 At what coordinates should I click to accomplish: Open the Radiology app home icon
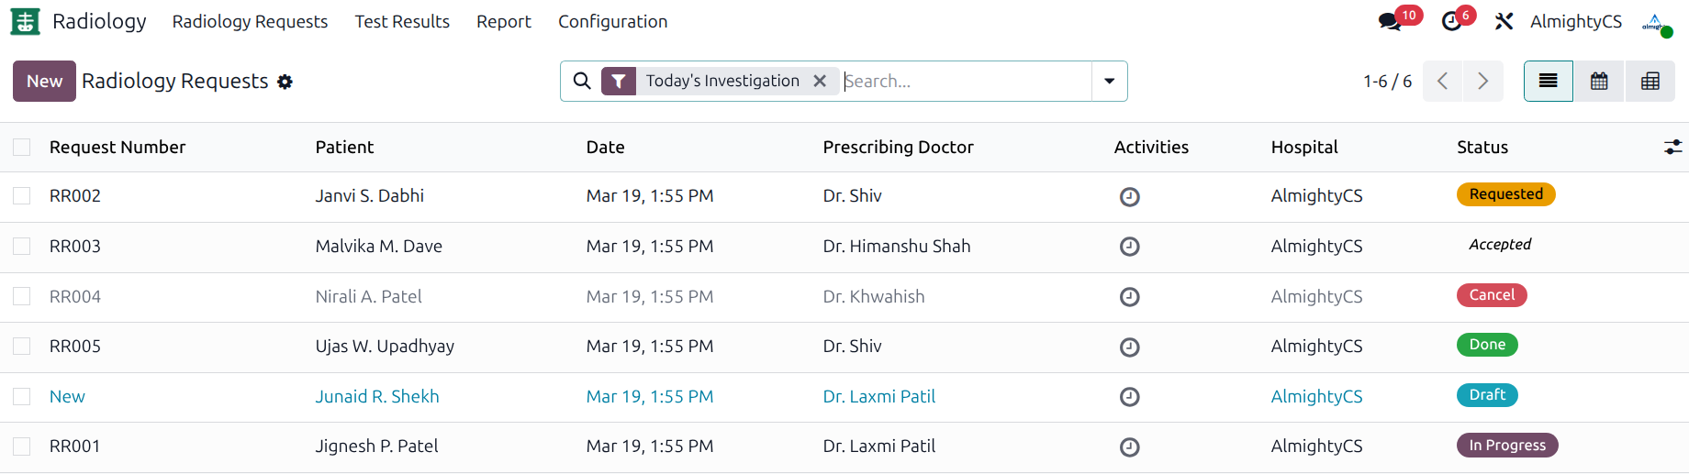pos(25,21)
